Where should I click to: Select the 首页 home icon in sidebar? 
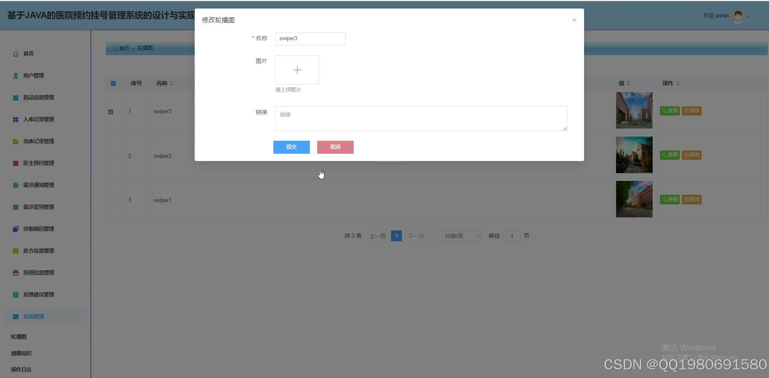click(x=15, y=53)
